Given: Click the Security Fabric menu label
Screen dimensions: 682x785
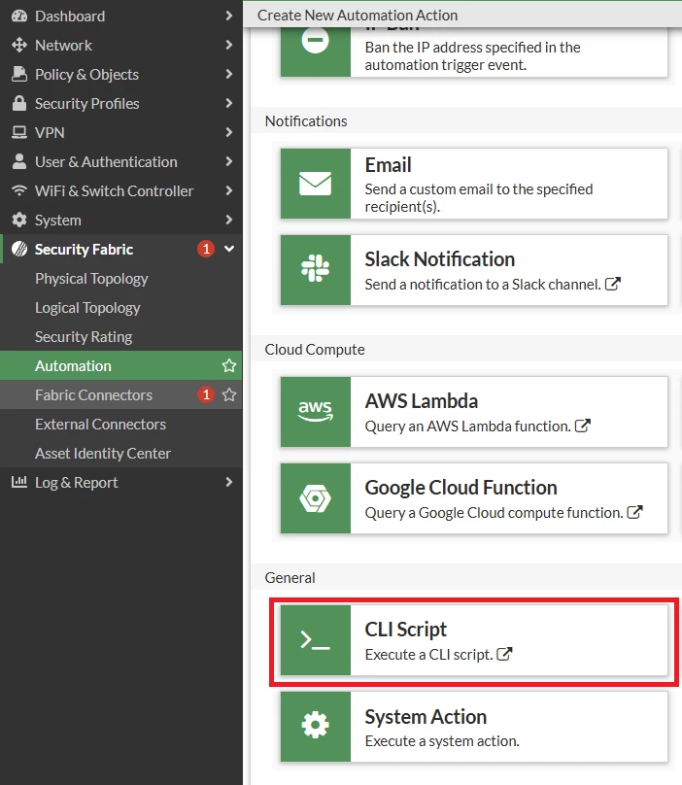Looking at the screenshot, I should (84, 249).
